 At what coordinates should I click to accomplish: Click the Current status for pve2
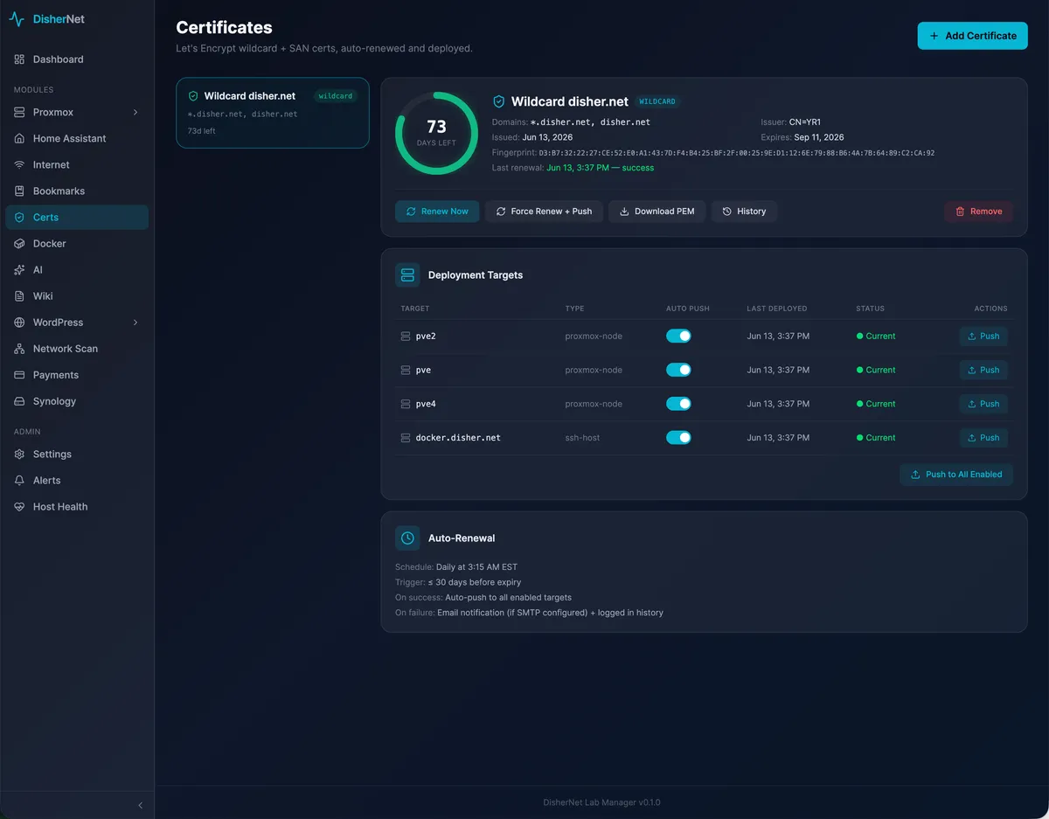click(x=876, y=336)
